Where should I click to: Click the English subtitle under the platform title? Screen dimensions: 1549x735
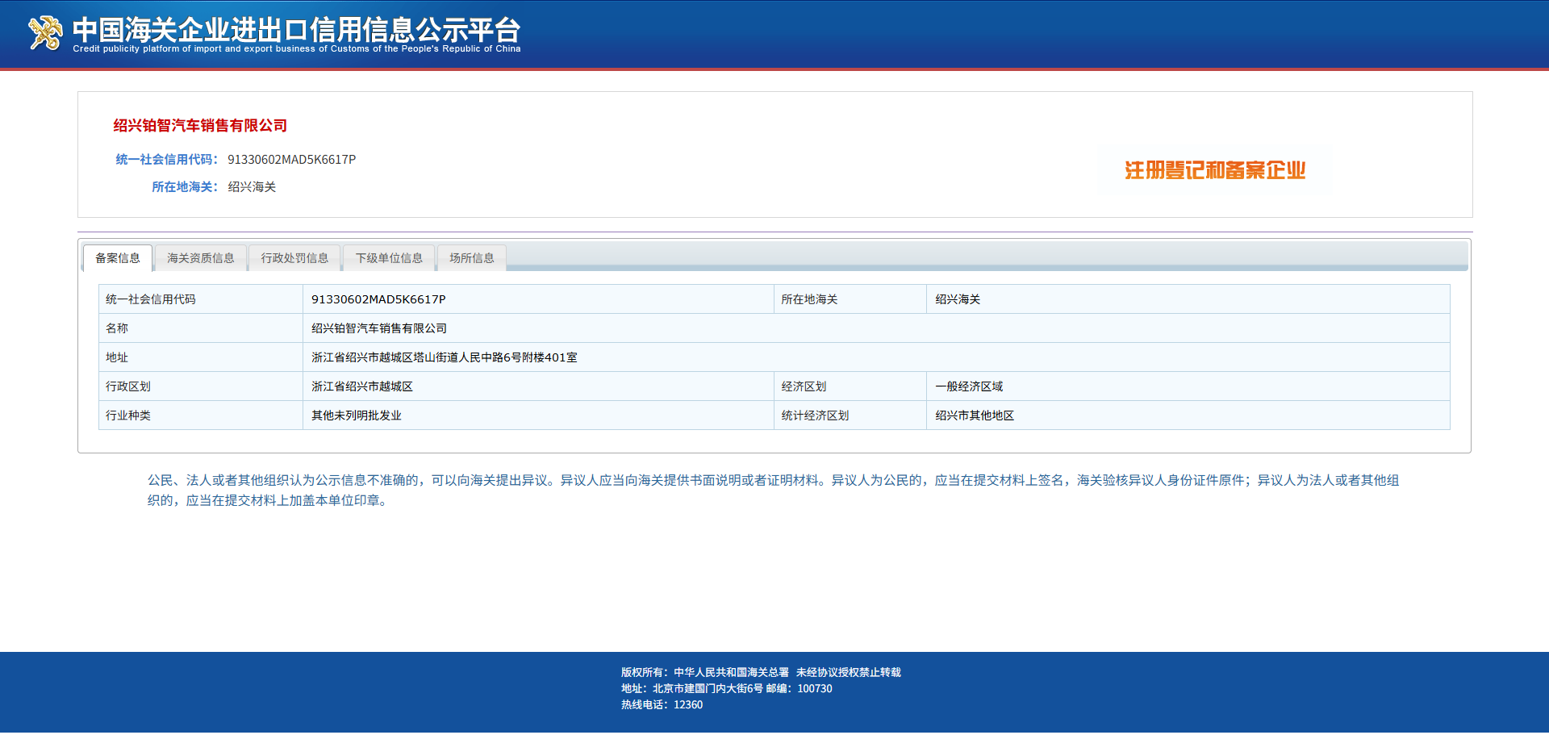click(296, 49)
